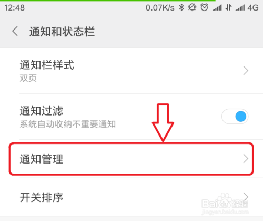Tap the data transfer arrows icon
The height and width of the screenshot is (221, 263).
coord(229,7)
